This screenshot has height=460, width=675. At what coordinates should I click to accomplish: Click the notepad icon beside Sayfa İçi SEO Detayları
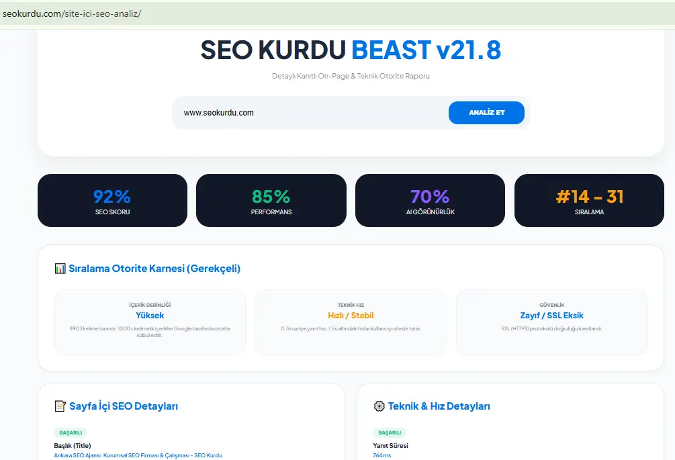(x=60, y=406)
